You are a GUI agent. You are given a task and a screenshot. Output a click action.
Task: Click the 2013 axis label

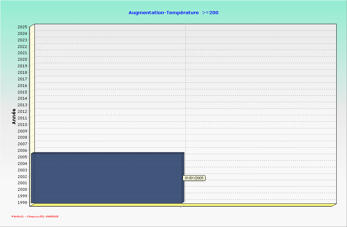point(22,105)
